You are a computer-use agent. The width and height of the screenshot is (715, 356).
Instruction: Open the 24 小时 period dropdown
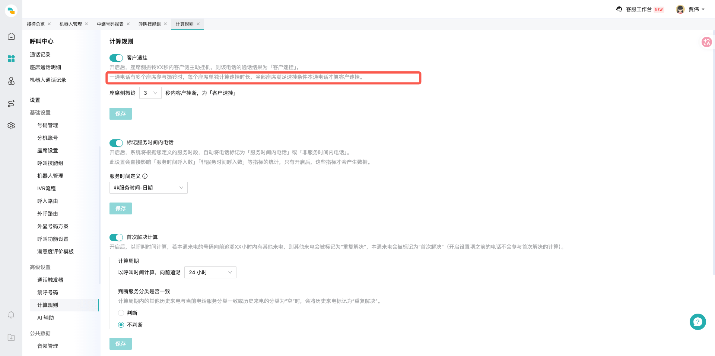coord(210,272)
